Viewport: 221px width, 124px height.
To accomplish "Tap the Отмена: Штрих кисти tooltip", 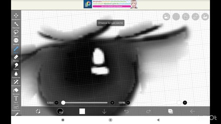I will tap(110, 23).
